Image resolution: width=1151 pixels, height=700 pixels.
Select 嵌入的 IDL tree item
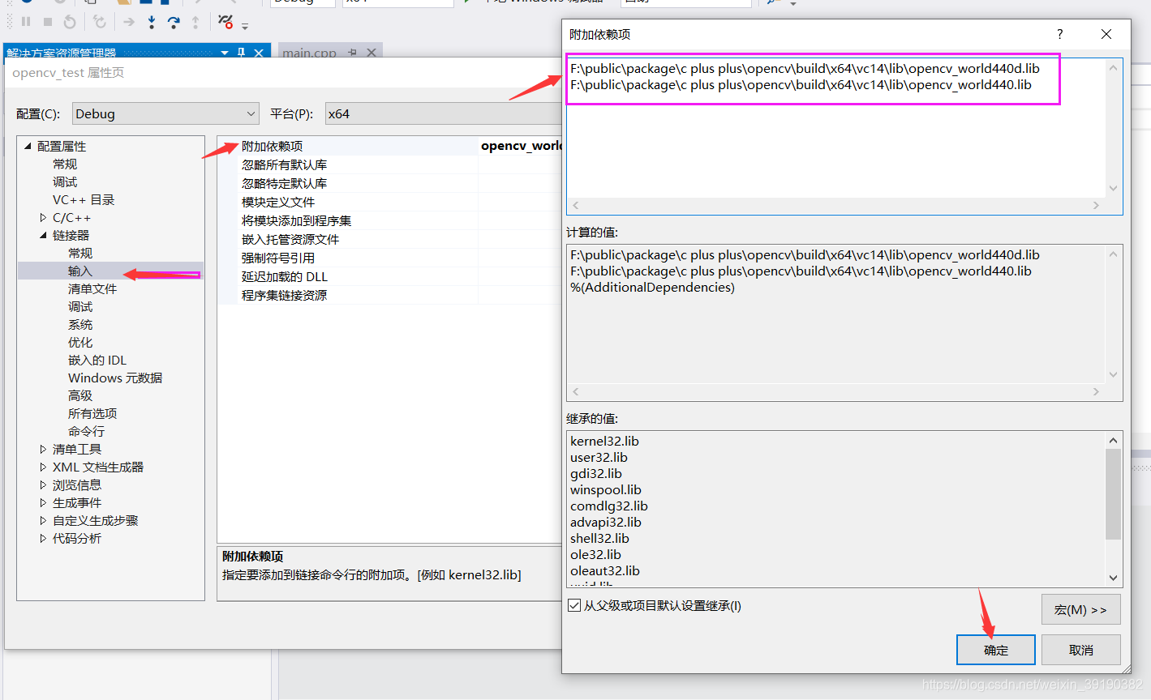pyautogui.click(x=97, y=360)
